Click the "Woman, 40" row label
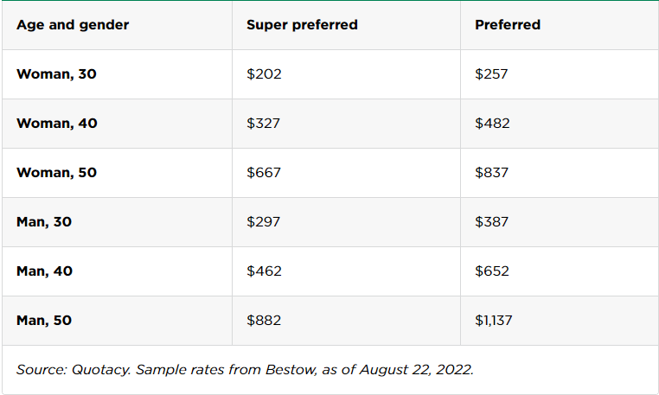The image size is (659, 395). pos(57,124)
